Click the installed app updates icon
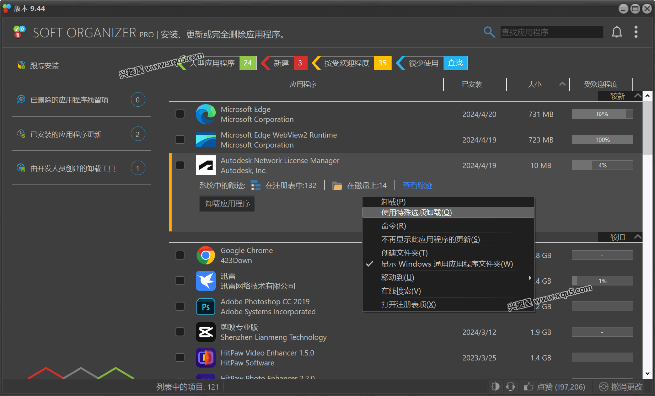Viewport: 655px width, 396px height. click(21, 134)
